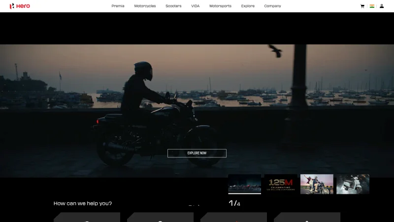Select the first motorcycles lineup slide thumbnail
The width and height of the screenshot is (394, 222).
244,184
